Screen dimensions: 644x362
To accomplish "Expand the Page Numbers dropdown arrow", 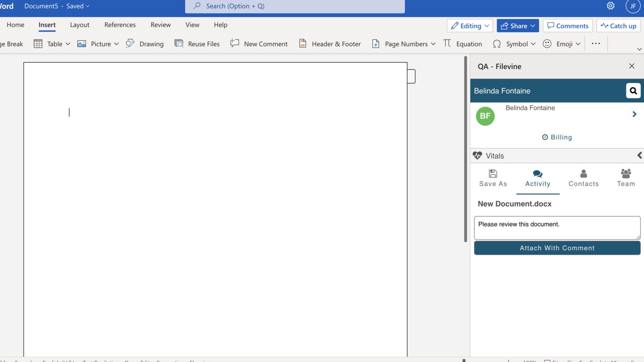I will (x=433, y=44).
